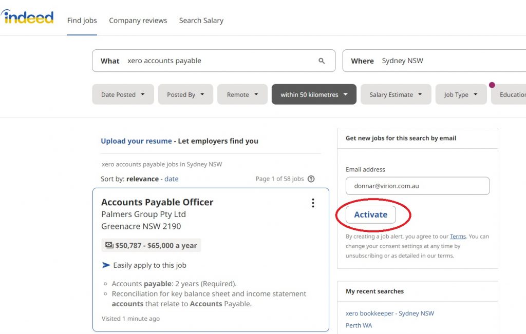Click the salary banknote icon on job card
The image size is (526, 334).
pos(109,245)
